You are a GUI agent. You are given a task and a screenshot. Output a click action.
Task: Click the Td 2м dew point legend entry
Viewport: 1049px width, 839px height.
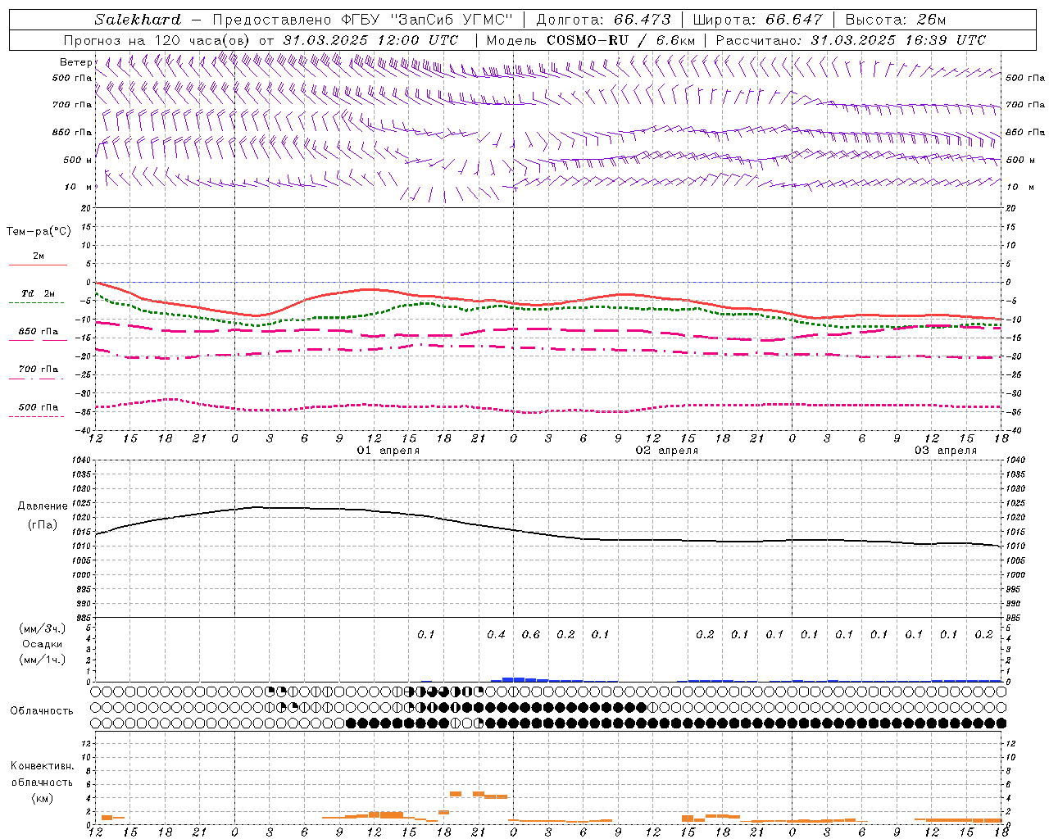38,293
